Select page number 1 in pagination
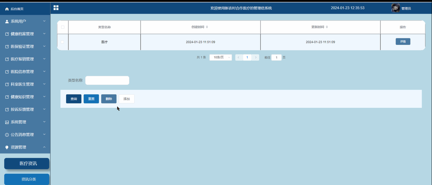432x185 pixels. click(x=247, y=58)
